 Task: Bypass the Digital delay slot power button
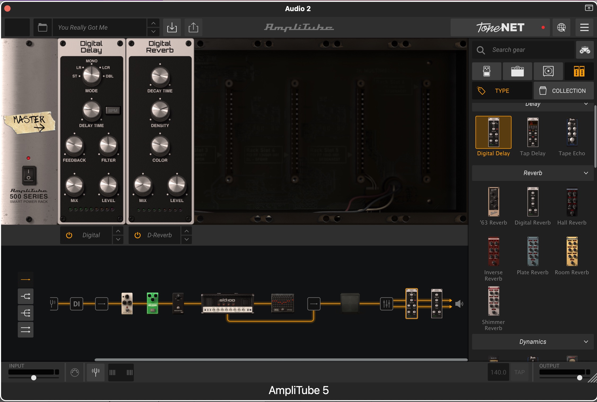69,235
